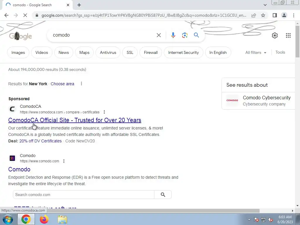Select the Firewall filter chip
This screenshot has width=300, height=225.
click(x=151, y=52)
